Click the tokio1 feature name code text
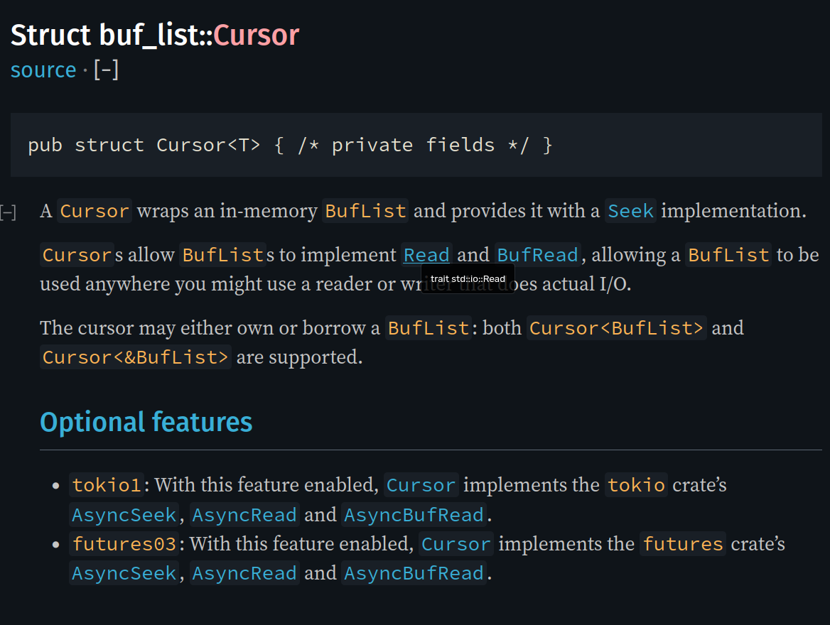830x625 pixels. 107,486
